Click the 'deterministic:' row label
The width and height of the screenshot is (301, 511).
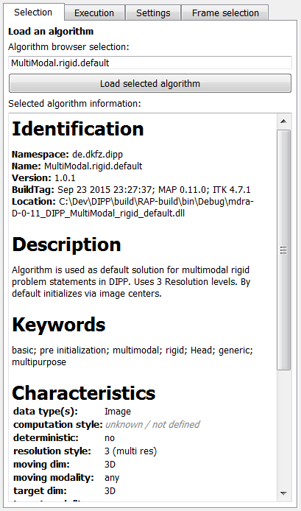[x=46, y=437]
